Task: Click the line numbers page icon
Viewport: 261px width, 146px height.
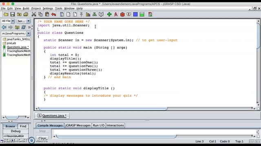Action: click(x=75, y=15)
